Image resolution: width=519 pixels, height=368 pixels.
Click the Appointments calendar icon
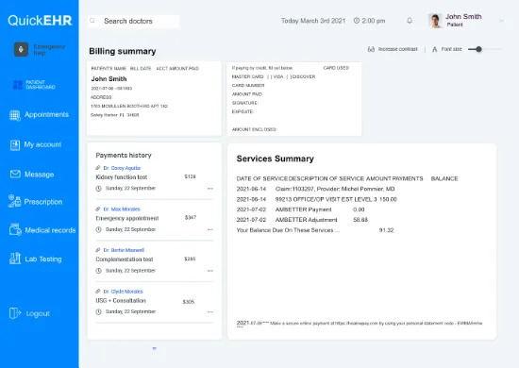pos(15,115)
